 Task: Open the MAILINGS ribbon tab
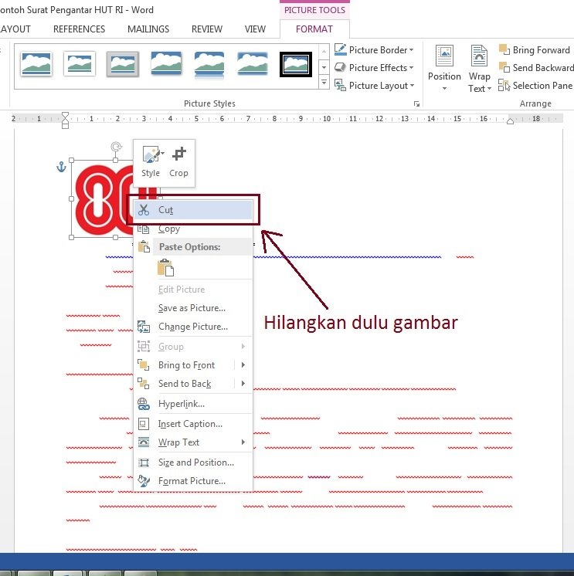pyautogui.click(x=148, y=29)
